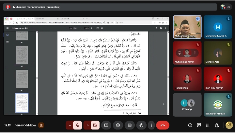Screen dimensions: 235x133
Task: Zoom out PDF with minus button
Action: coord(82,28)
